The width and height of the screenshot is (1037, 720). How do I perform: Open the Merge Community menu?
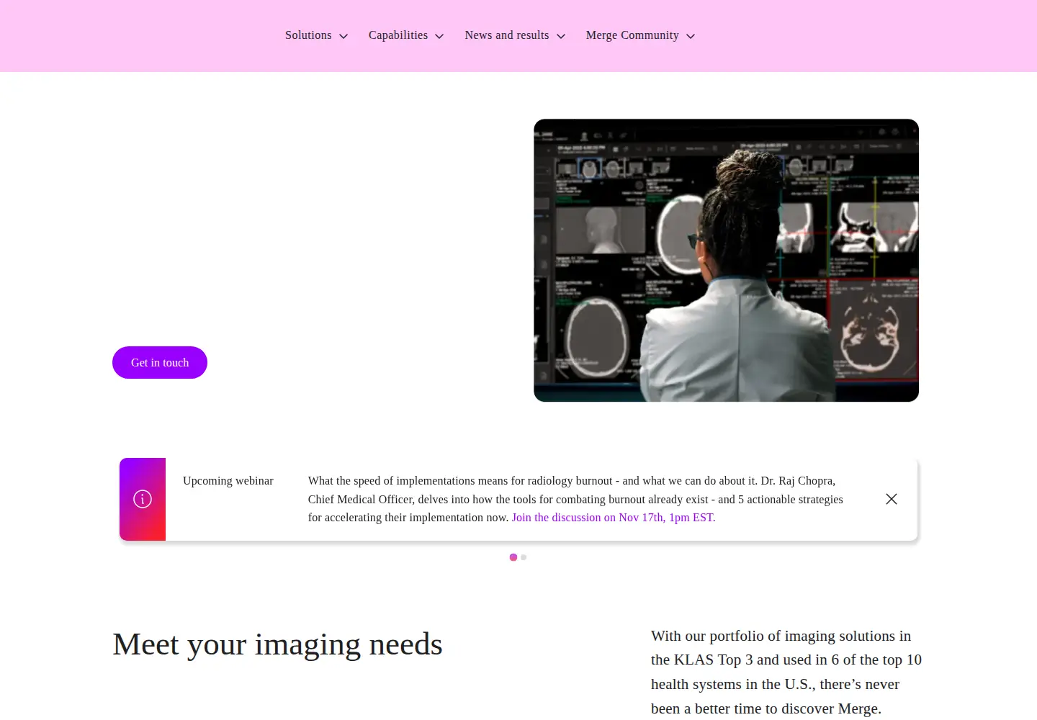click(632, 35)
